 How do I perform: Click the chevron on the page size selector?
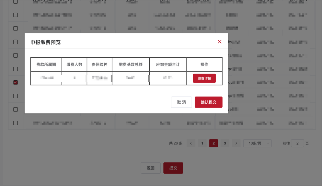tap(268, 143)
